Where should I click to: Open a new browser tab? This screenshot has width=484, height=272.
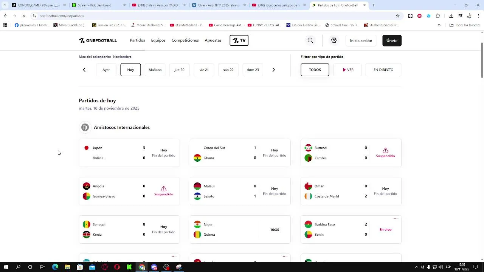373,5
